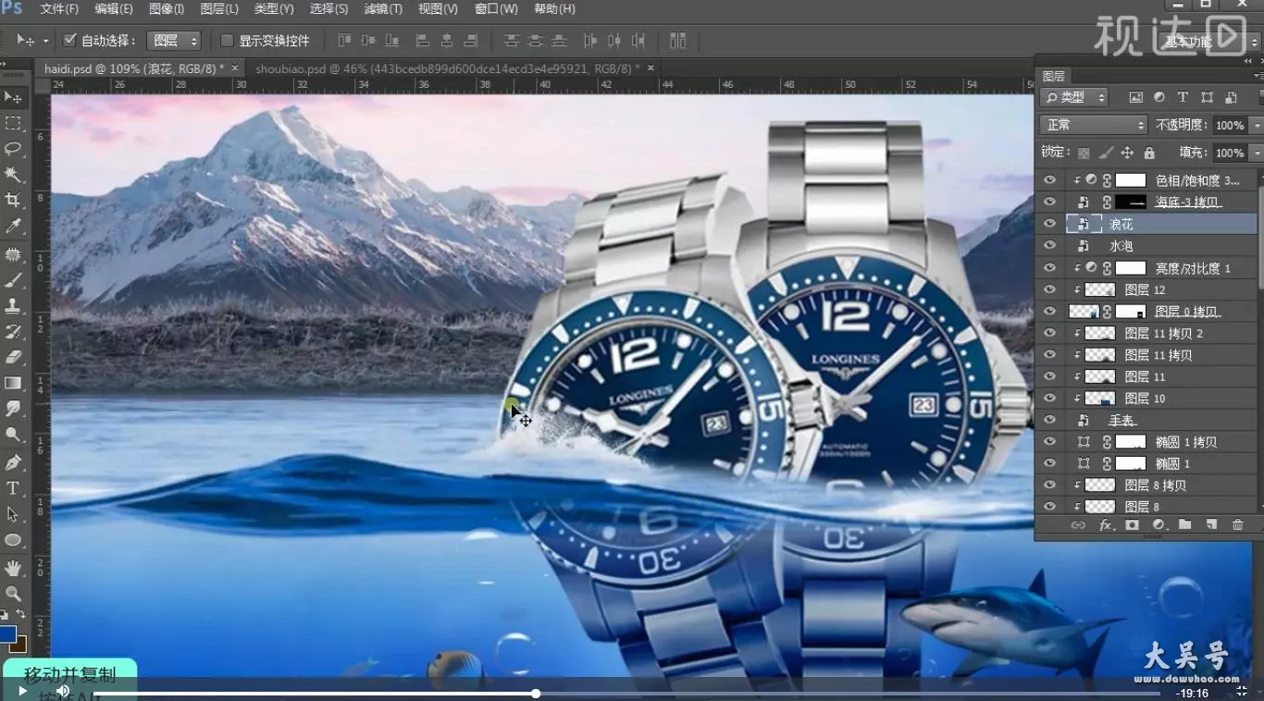Add a layer mask

pyautogui.click(x=1132, y=525)
